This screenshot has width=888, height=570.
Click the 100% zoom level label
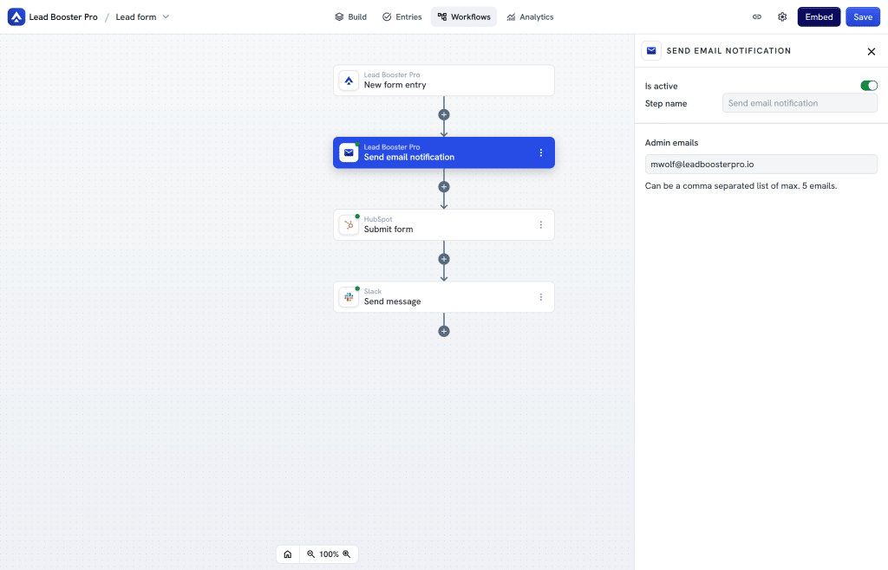pyautogui.click(x=329, y=554)
